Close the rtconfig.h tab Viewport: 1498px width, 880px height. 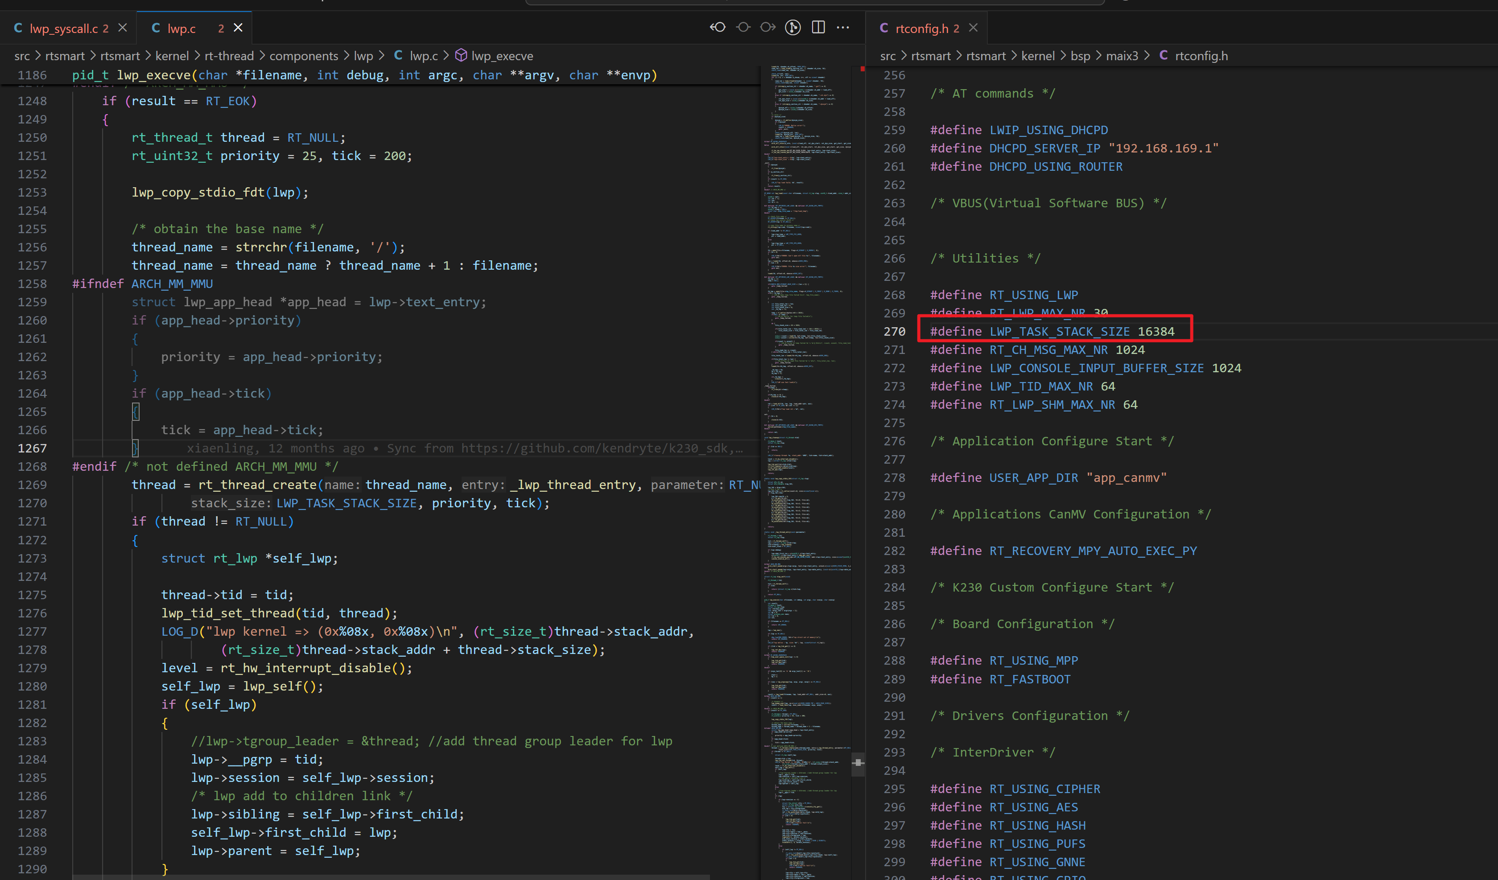[x=973, y=28]
